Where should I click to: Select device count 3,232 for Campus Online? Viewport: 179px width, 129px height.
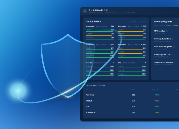tap(144, 26)
